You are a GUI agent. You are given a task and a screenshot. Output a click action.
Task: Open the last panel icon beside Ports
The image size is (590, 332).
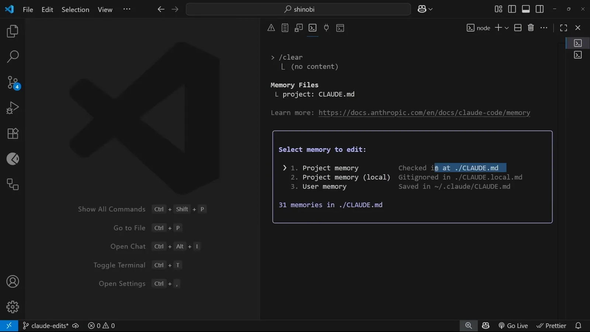(x=340, y=28)
